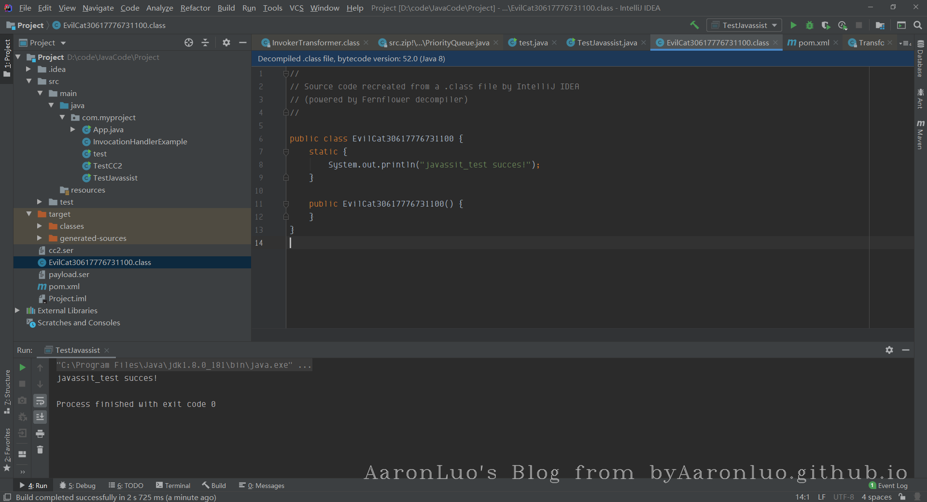Open Search Everywhere magnifier icon
The image size is (927, 502).
tap(918, 25)
